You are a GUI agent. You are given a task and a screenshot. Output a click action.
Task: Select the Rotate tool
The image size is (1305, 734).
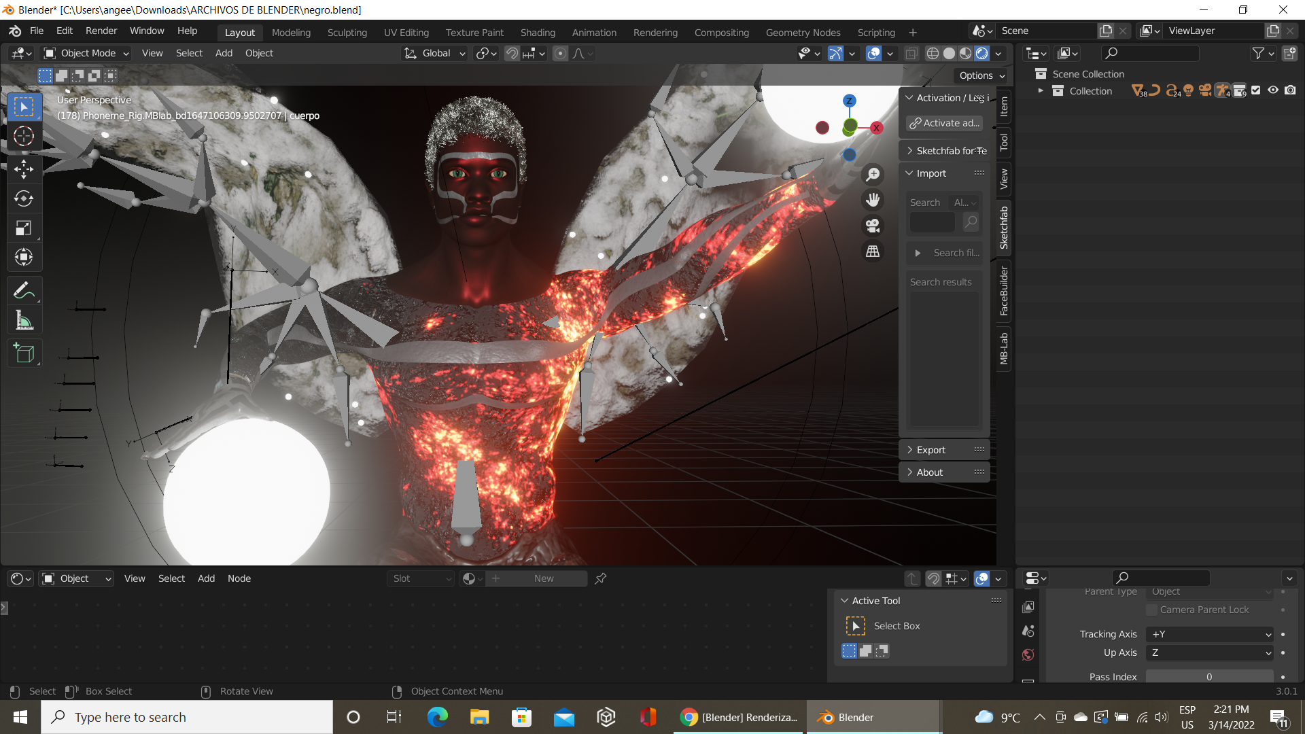click(24, 198)
